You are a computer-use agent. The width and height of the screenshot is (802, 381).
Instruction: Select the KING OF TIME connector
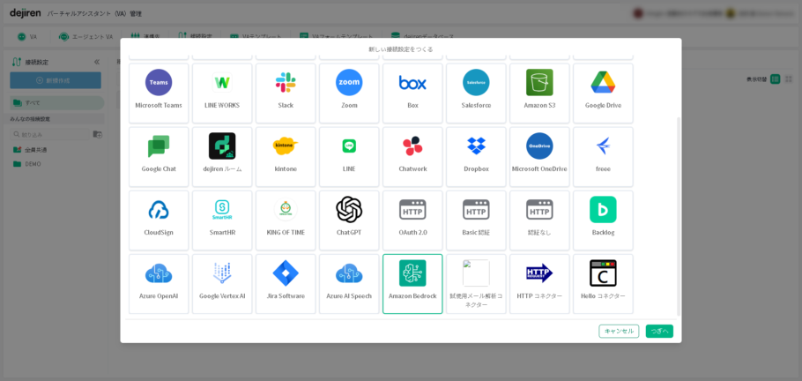[286, 220]
